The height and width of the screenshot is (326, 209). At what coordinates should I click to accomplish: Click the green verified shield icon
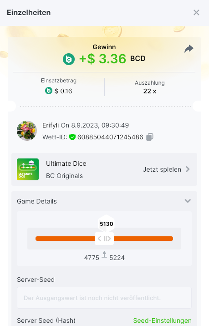coord(72,137)
